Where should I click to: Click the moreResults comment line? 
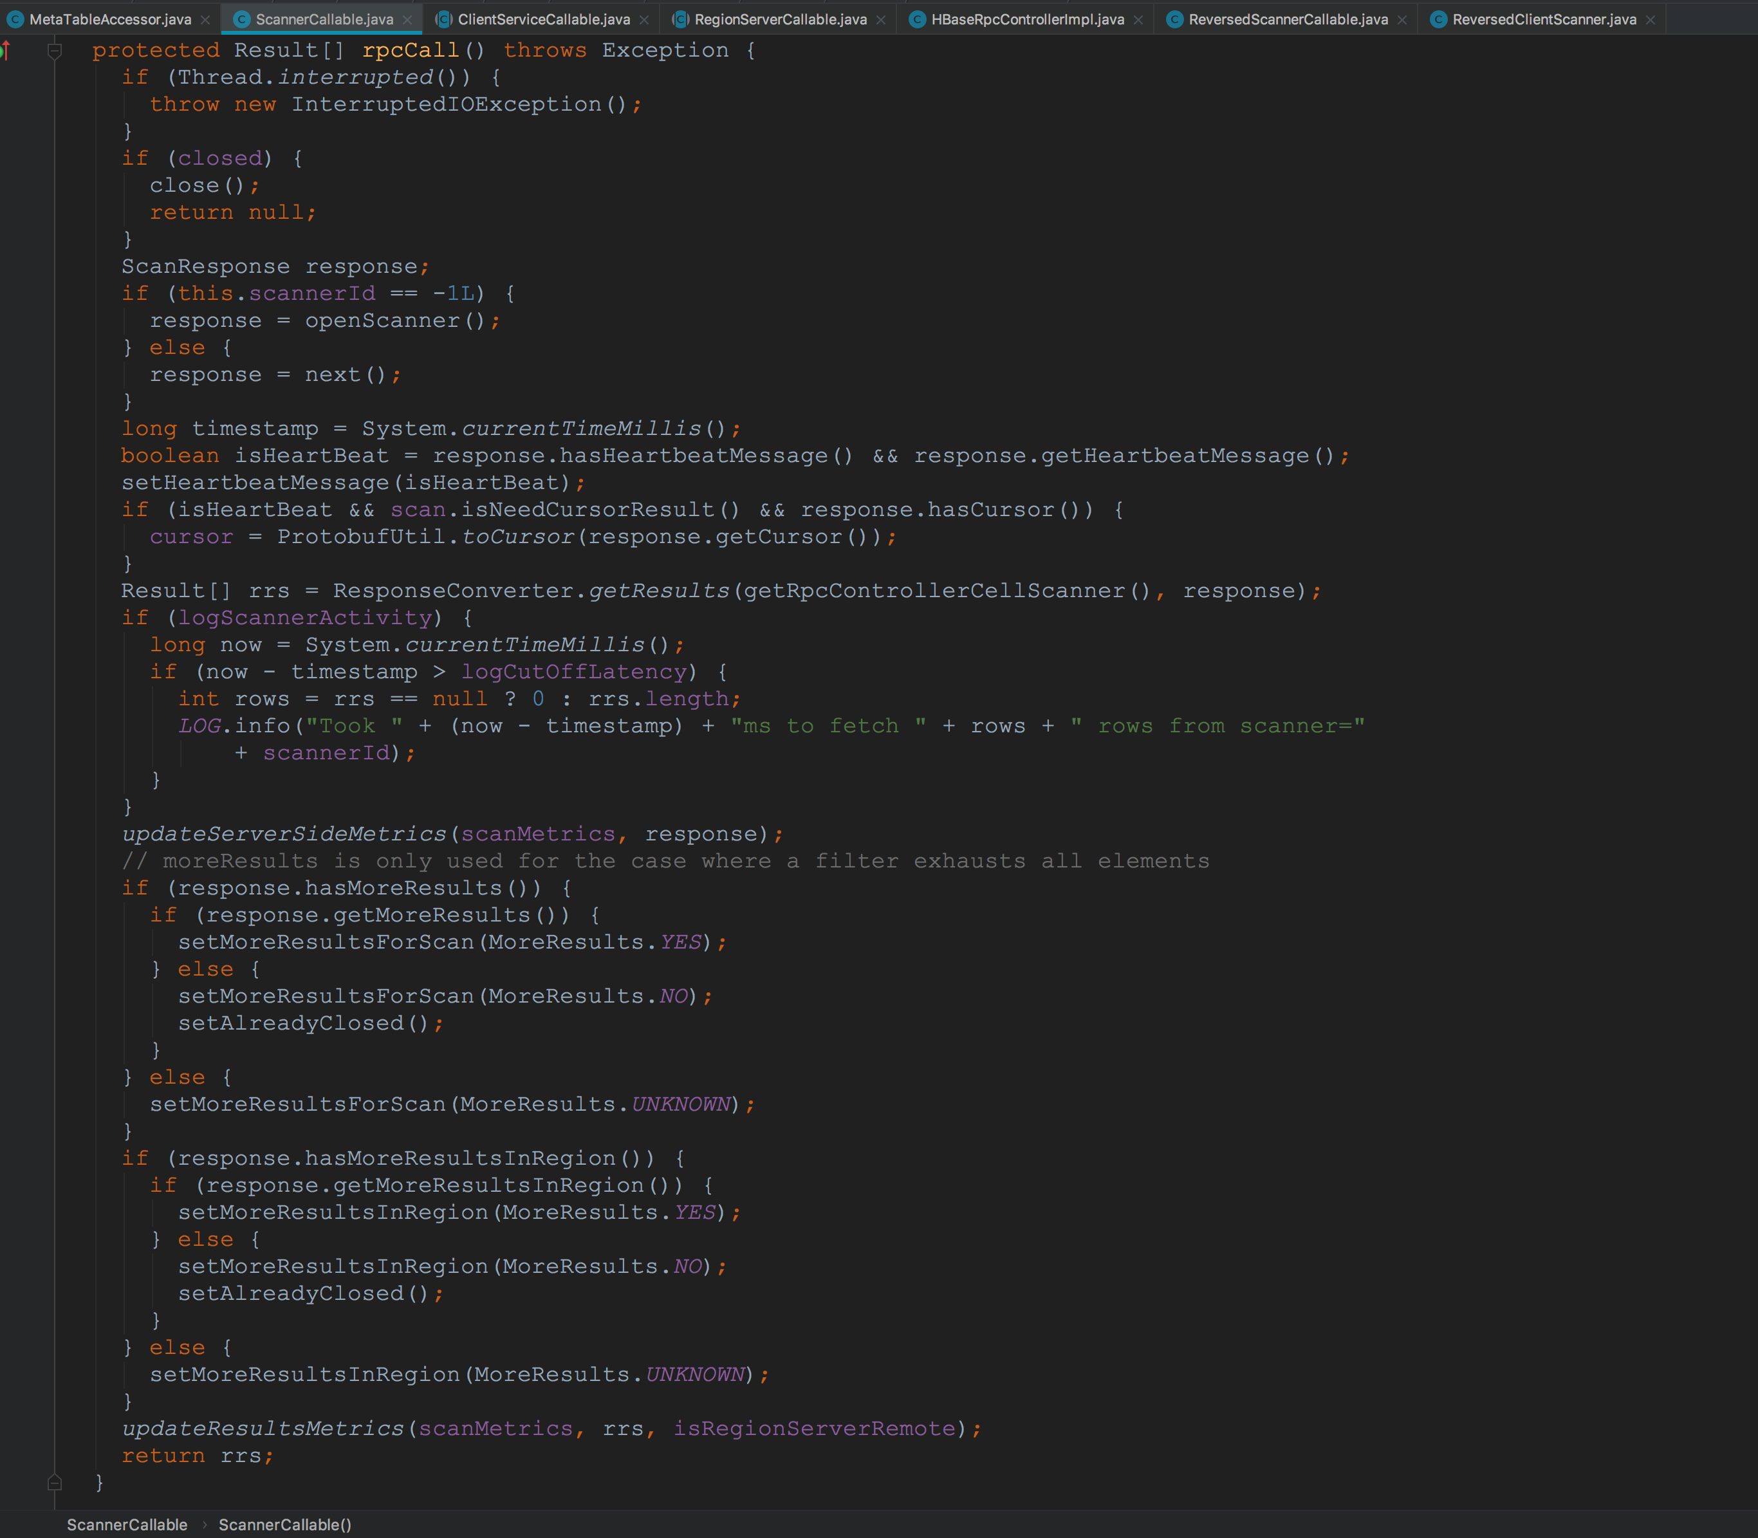(x=666, y=861)
